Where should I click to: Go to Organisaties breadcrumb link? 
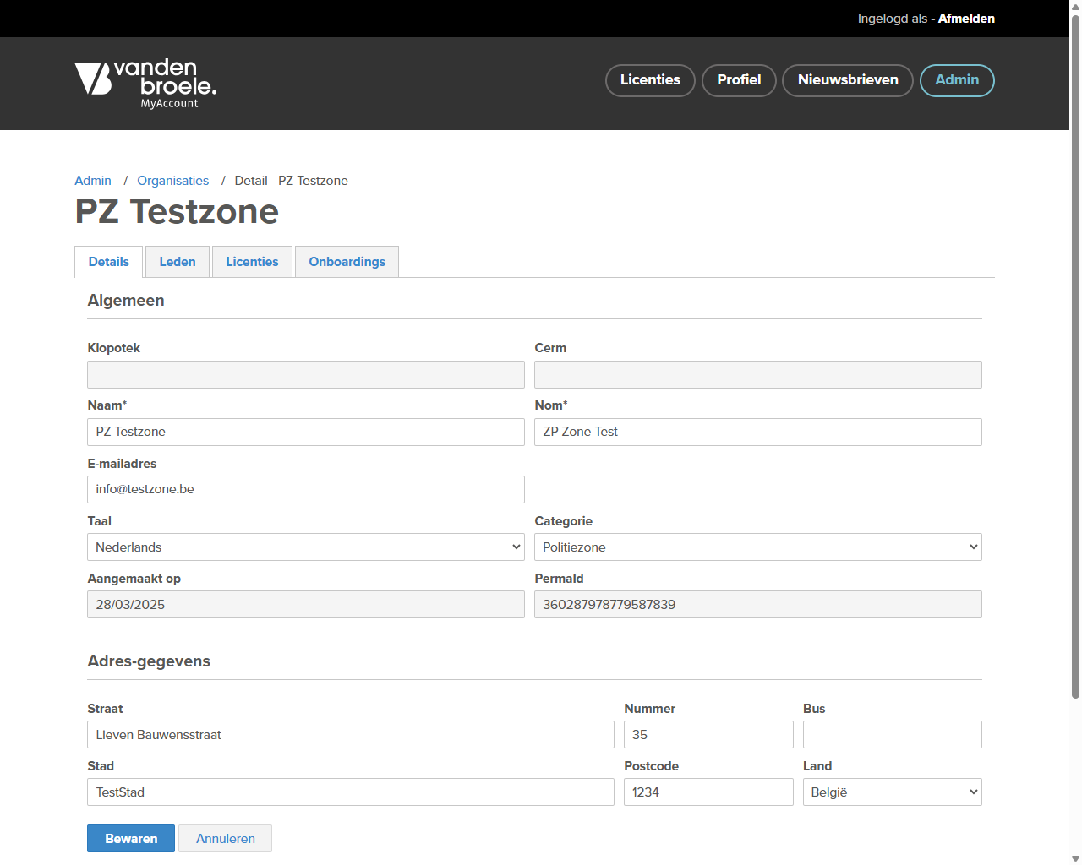(173, 181)
